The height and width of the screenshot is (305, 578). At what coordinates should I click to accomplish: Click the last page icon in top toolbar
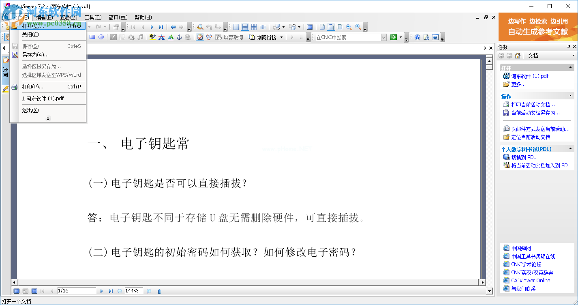coord(161,27)
